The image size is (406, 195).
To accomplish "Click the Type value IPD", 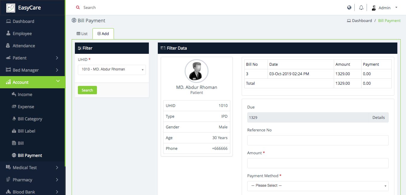I will [224, 116].
